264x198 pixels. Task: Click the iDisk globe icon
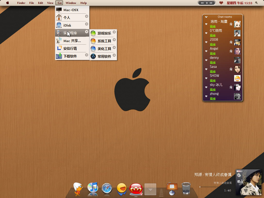(x=59, y=25)
